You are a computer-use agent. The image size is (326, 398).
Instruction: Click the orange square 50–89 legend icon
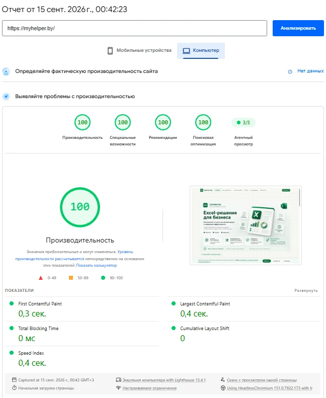pyautogui.click(x=71, y=278)
